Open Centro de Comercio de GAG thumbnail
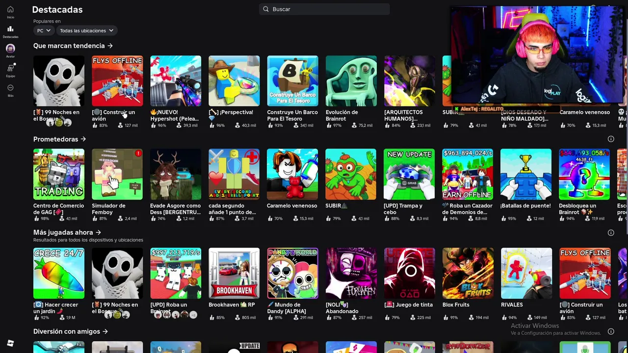 pyautogui.click(x=59, y=175)
